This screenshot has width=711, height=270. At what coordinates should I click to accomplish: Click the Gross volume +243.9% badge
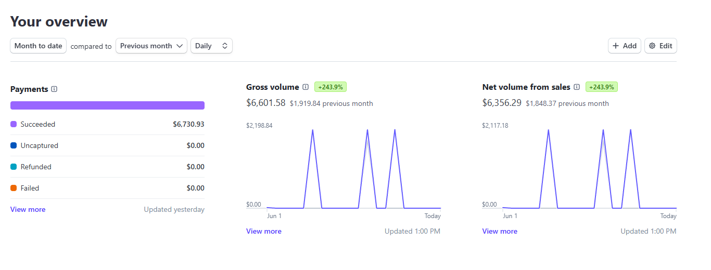pos(331,87)
